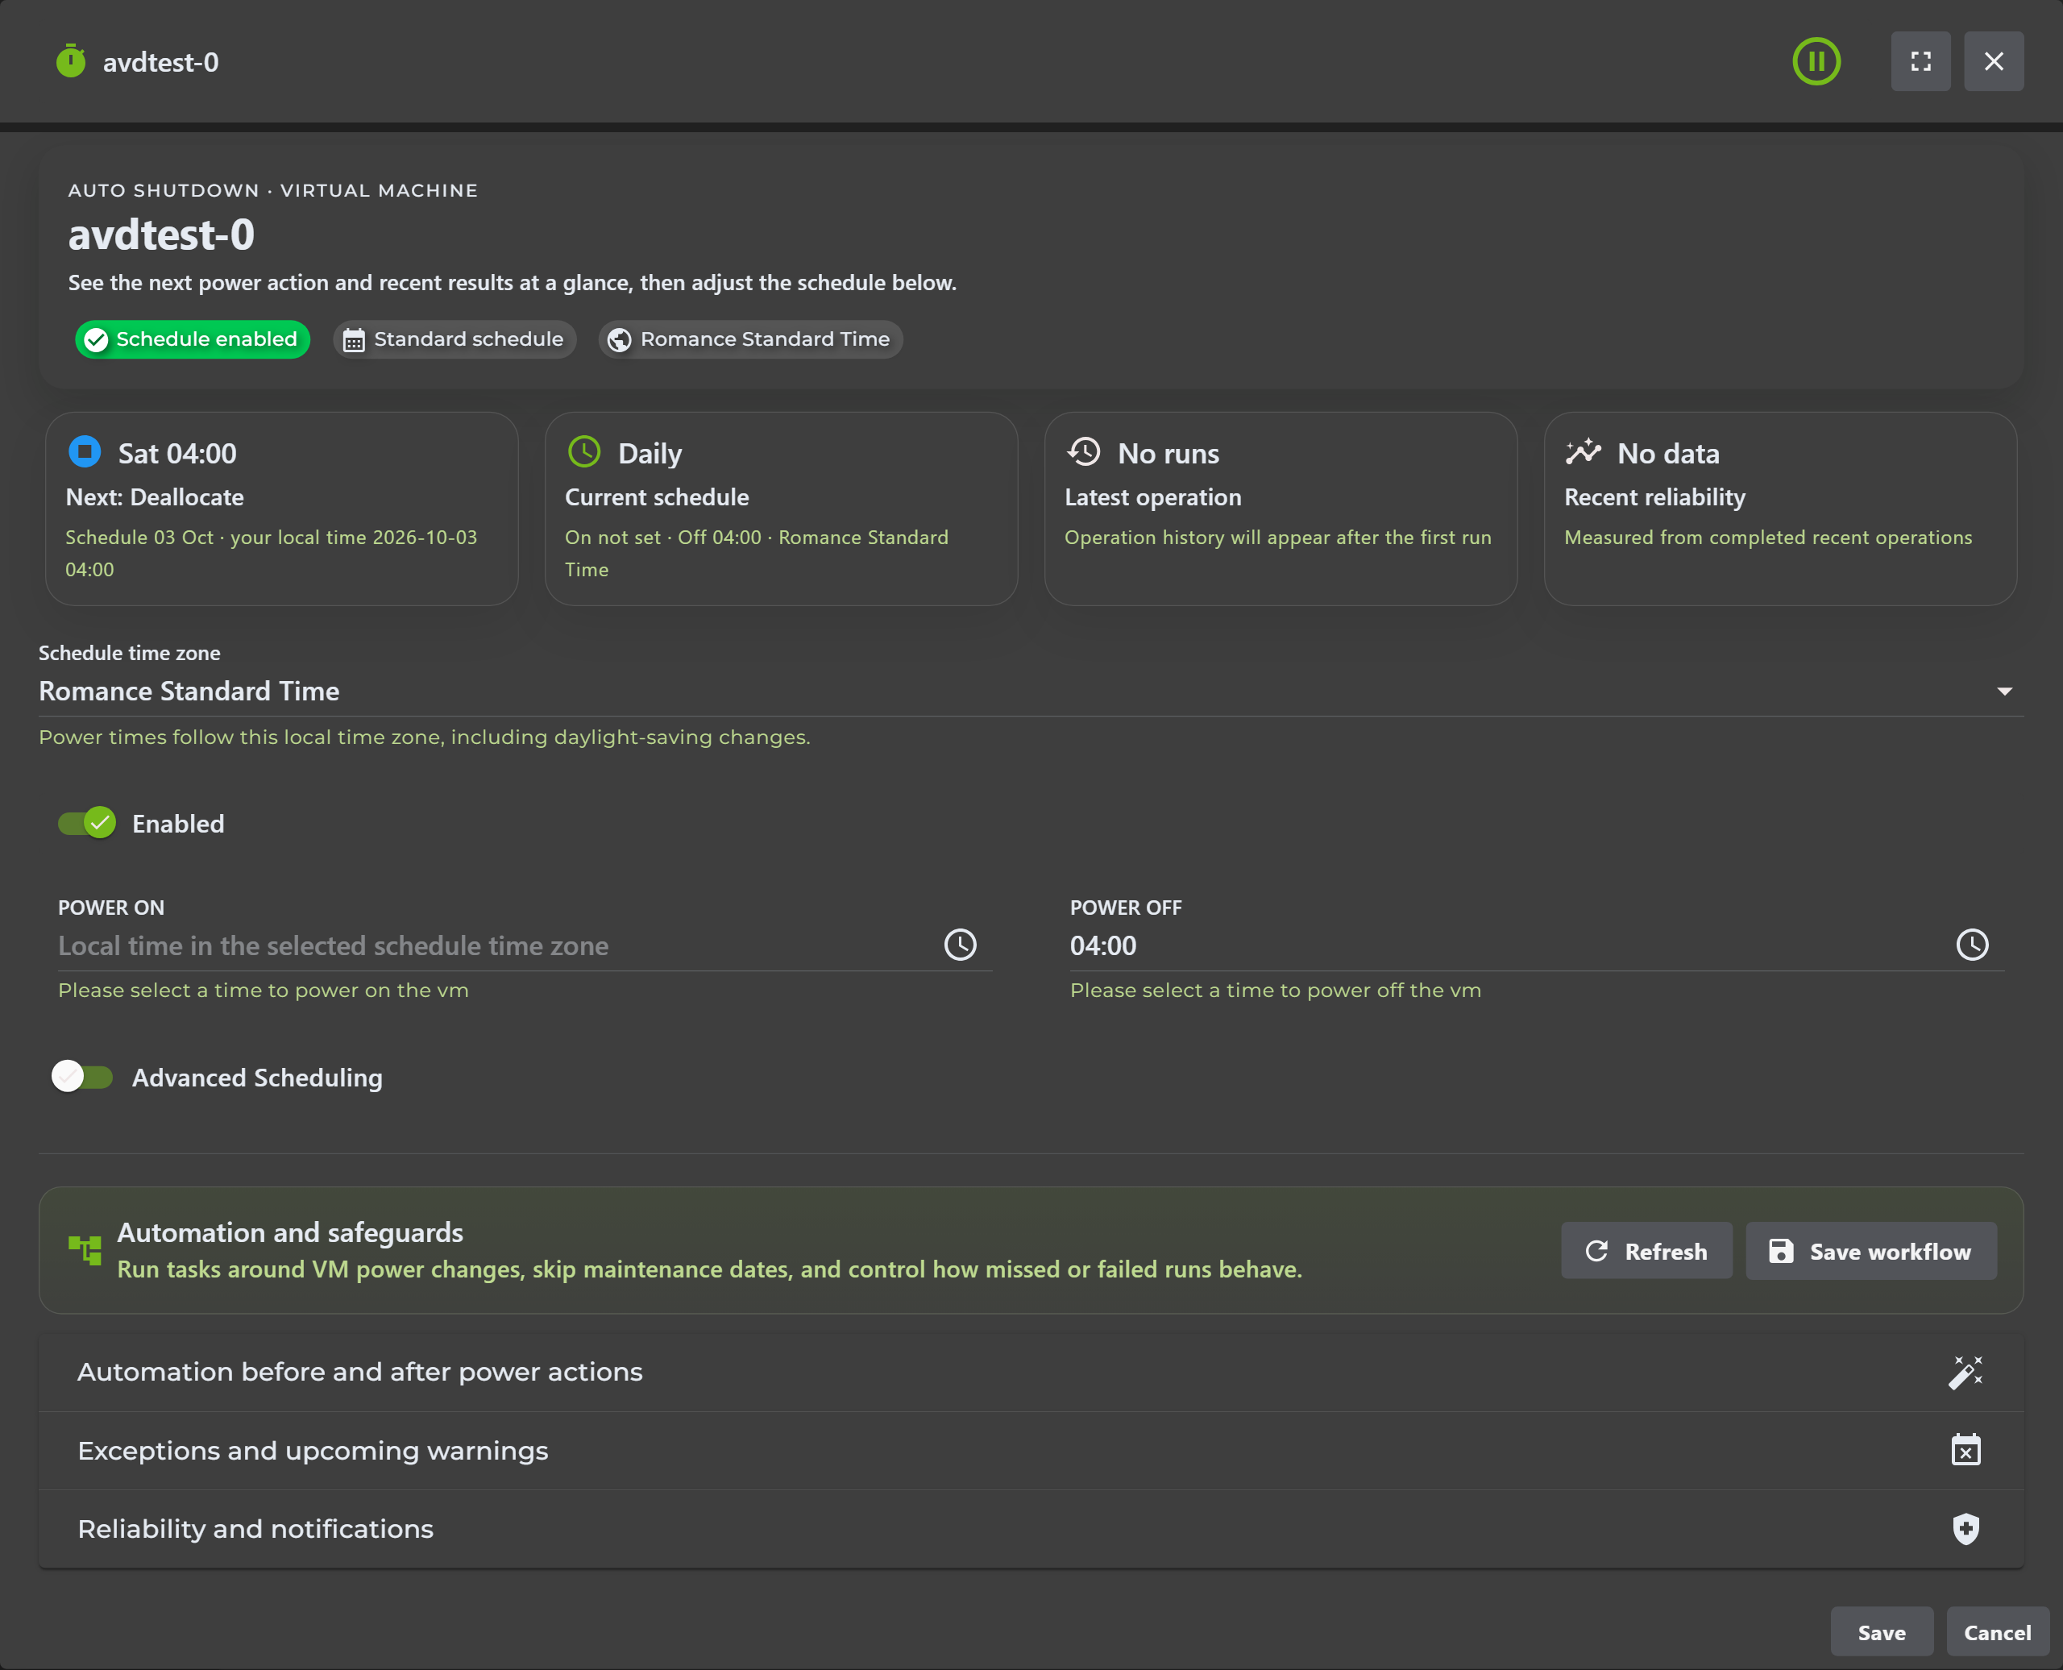Open the Power On clock picker

coord(960,945)
